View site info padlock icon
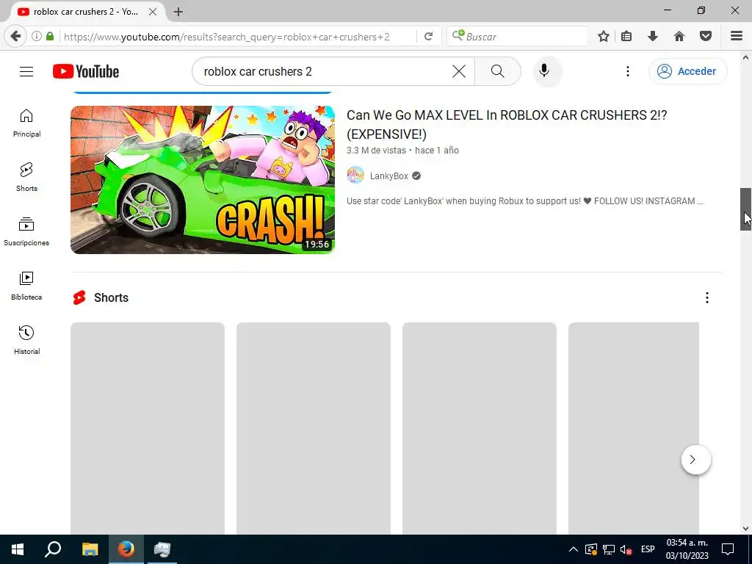The width and height of the screenshot is (752, 564). coord(50,37)
